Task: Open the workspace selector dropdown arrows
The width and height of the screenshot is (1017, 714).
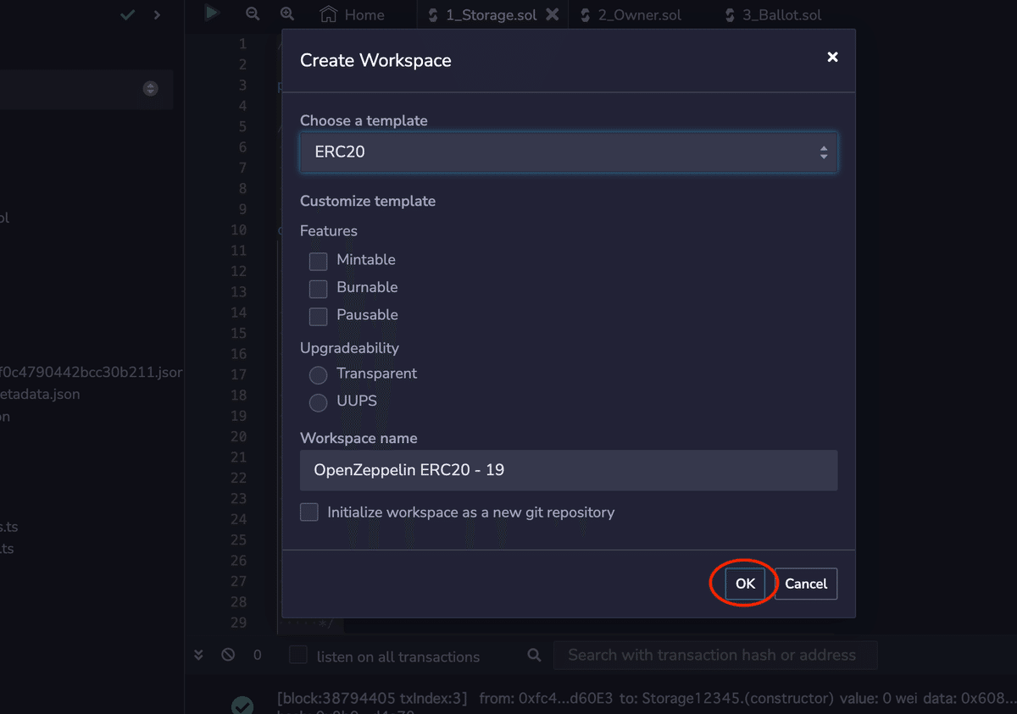Action: tap(151, 88)
